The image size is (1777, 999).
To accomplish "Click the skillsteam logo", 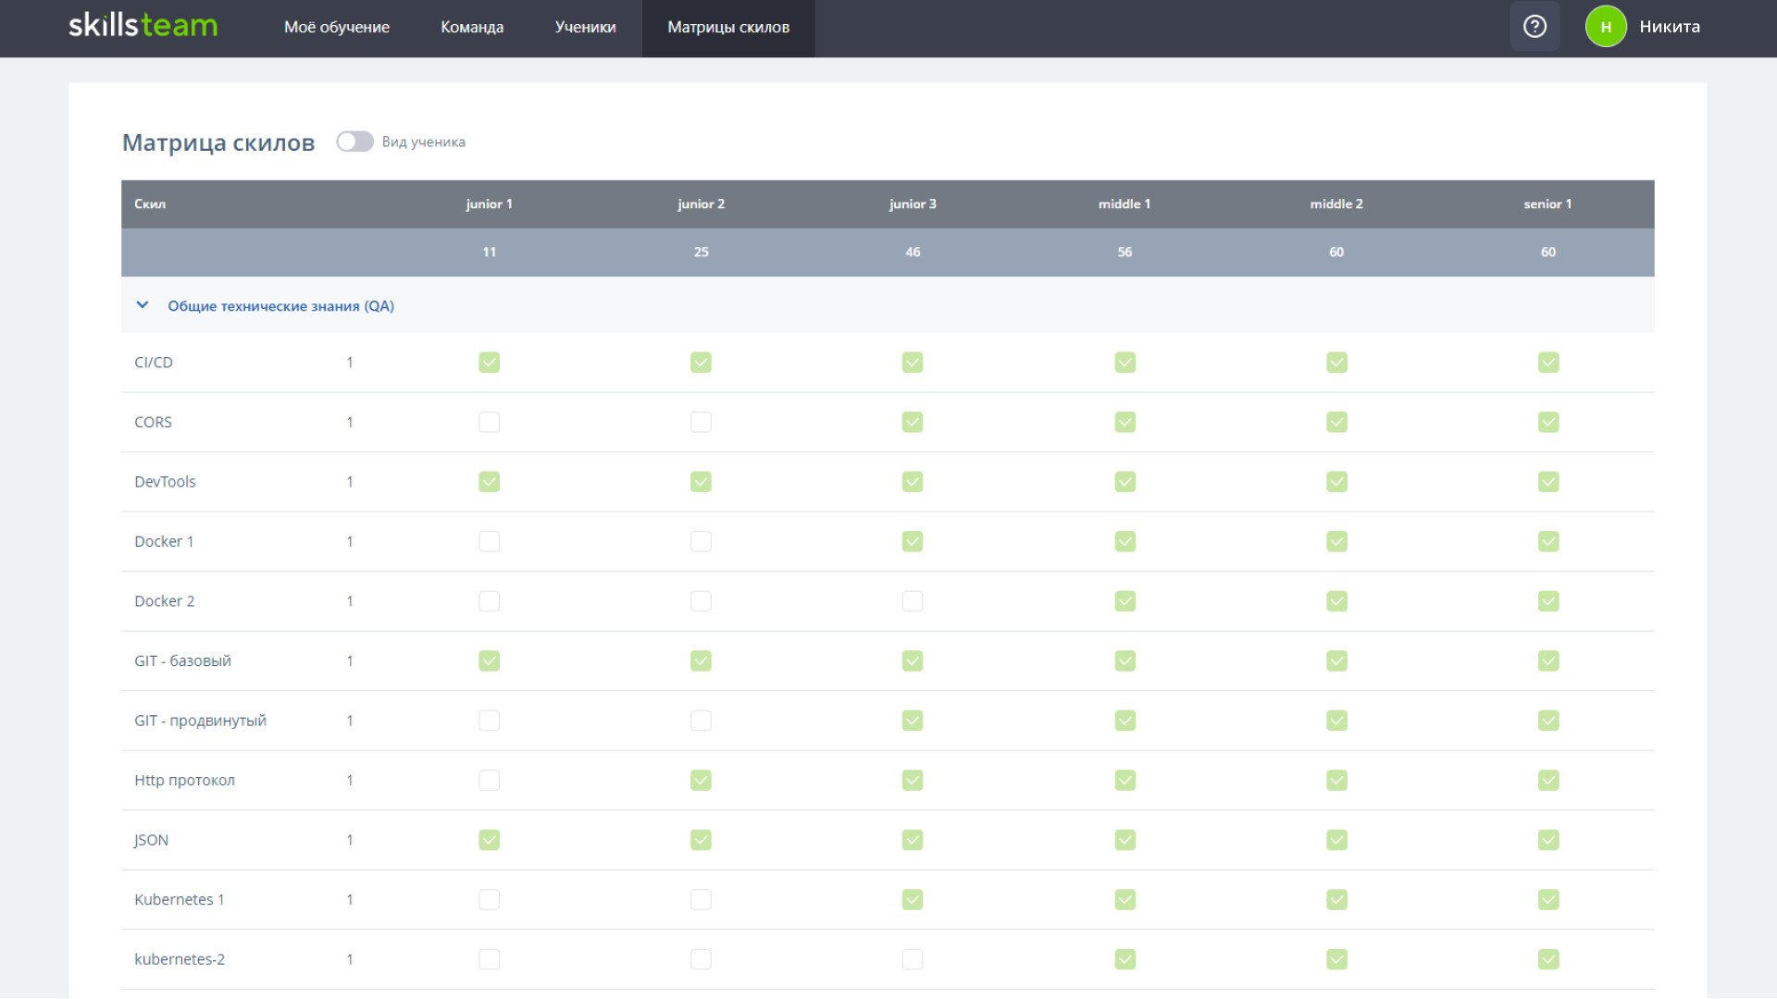I will [x=143, y=26].
